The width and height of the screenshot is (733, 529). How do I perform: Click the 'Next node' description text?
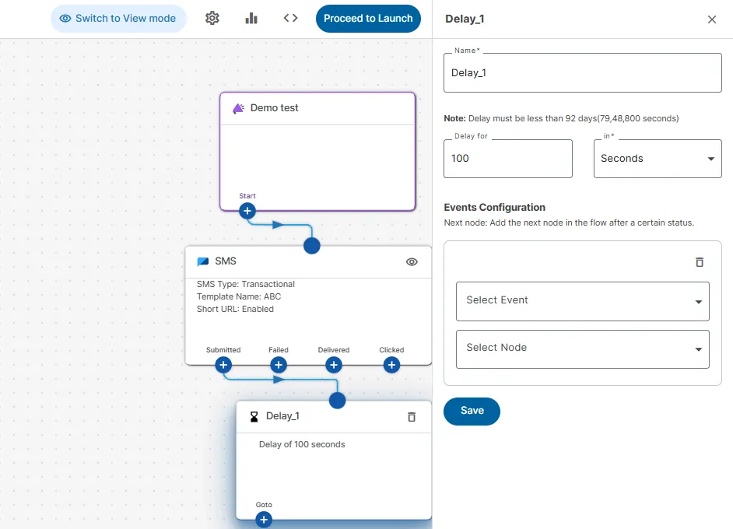569,222
